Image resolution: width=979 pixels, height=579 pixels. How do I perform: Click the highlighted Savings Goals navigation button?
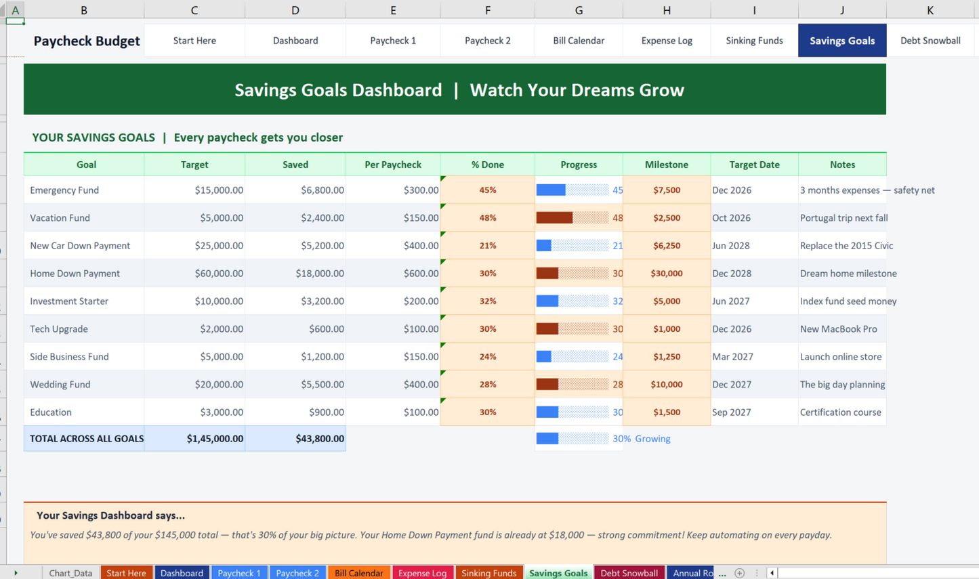coord(842,41)
